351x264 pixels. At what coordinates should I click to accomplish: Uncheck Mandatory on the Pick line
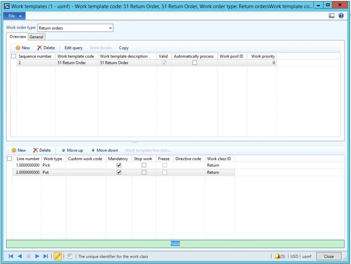[118, 165]
